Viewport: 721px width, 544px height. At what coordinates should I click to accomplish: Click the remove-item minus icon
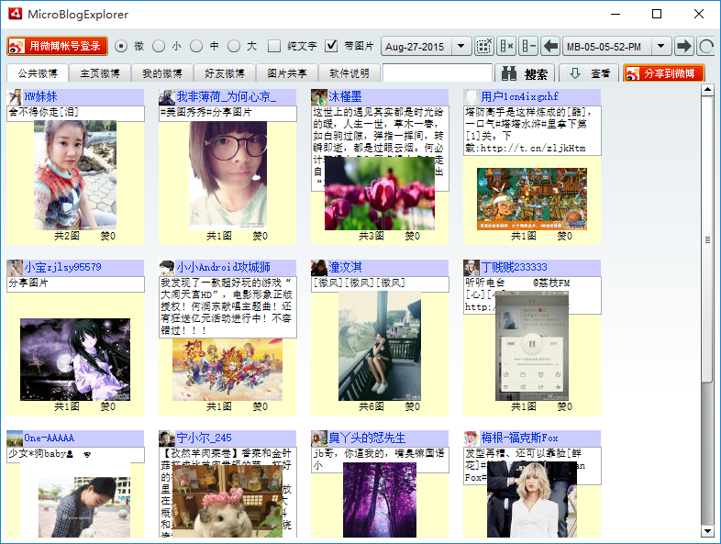pos(528,46)
